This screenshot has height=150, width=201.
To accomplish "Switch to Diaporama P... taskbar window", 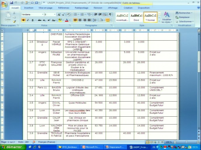I will click(115, 147).
